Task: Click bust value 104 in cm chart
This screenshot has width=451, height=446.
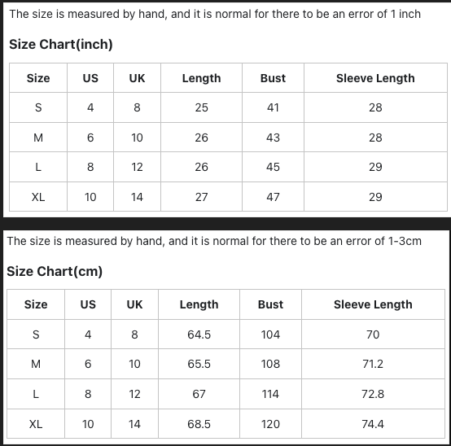Action: 270,334
